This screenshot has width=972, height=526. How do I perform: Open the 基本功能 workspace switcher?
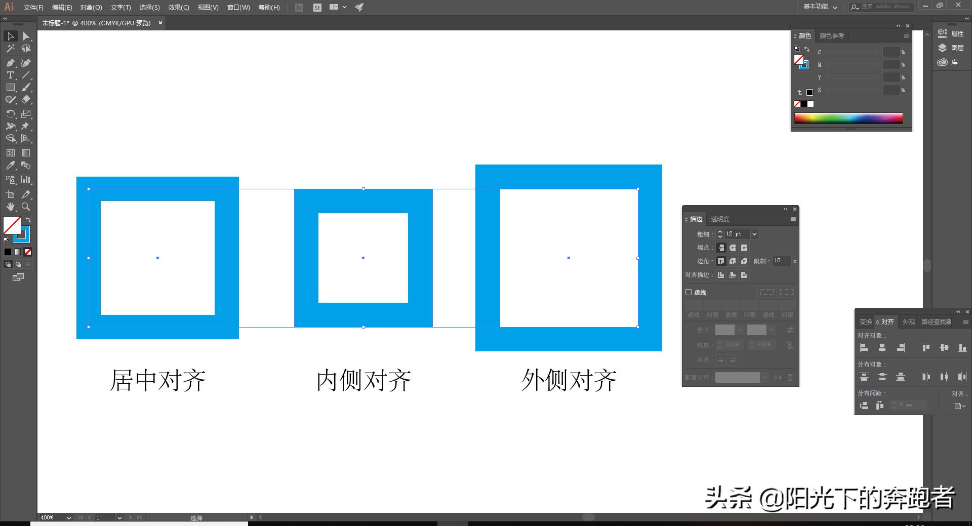click(820, 7)
